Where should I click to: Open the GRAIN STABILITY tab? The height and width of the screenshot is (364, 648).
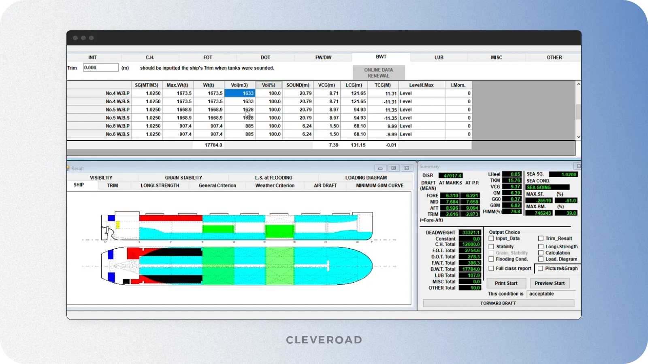[183, 178]
